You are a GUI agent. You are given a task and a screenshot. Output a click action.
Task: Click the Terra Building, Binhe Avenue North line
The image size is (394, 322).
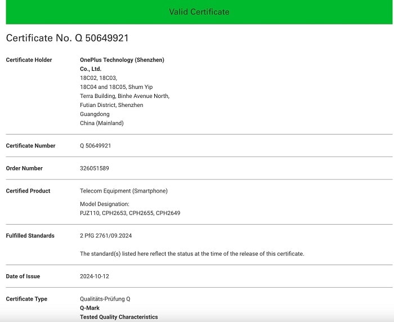(x=124, y=96)
